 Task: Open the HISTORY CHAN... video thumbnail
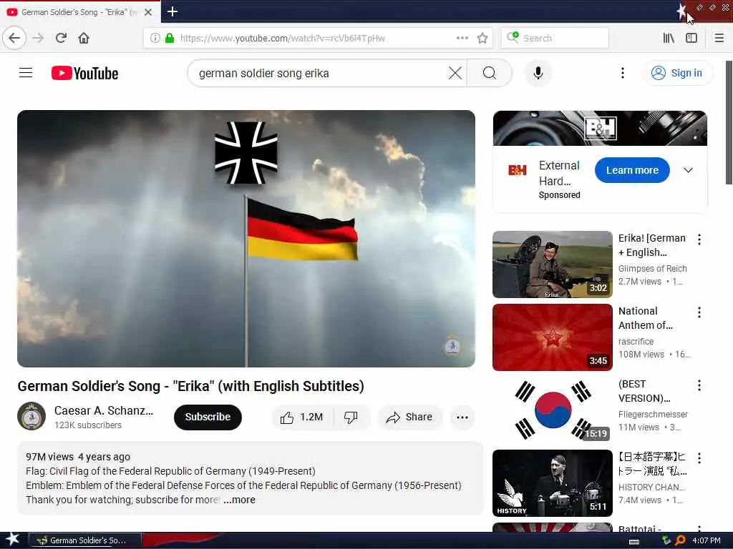pos(552,483)
